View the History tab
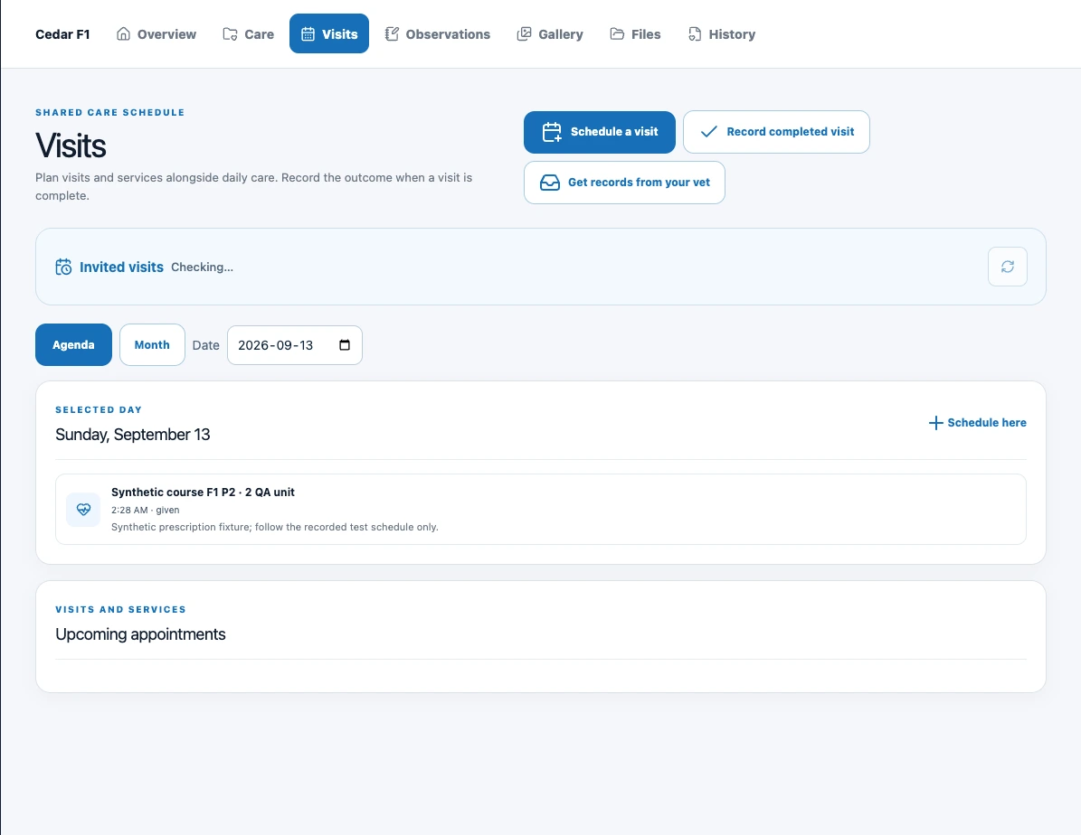 (x=721, y=33)
